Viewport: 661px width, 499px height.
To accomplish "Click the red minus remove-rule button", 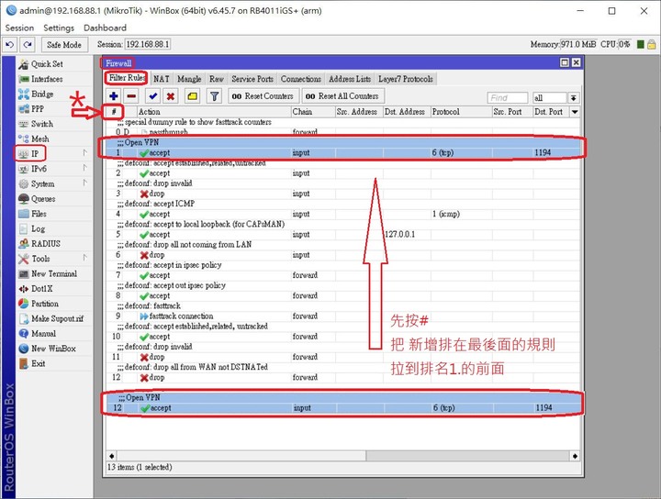I will pyautogui.click(x=131, y=96).
